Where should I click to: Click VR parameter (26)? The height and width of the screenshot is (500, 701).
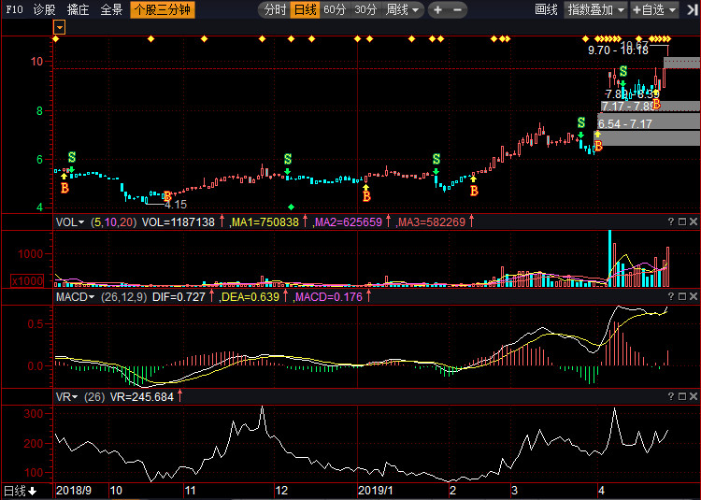tap(94, 397)
